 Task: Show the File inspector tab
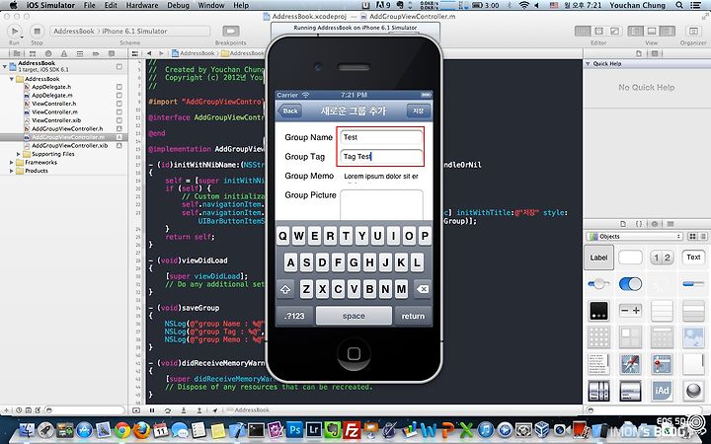[639, 53]
